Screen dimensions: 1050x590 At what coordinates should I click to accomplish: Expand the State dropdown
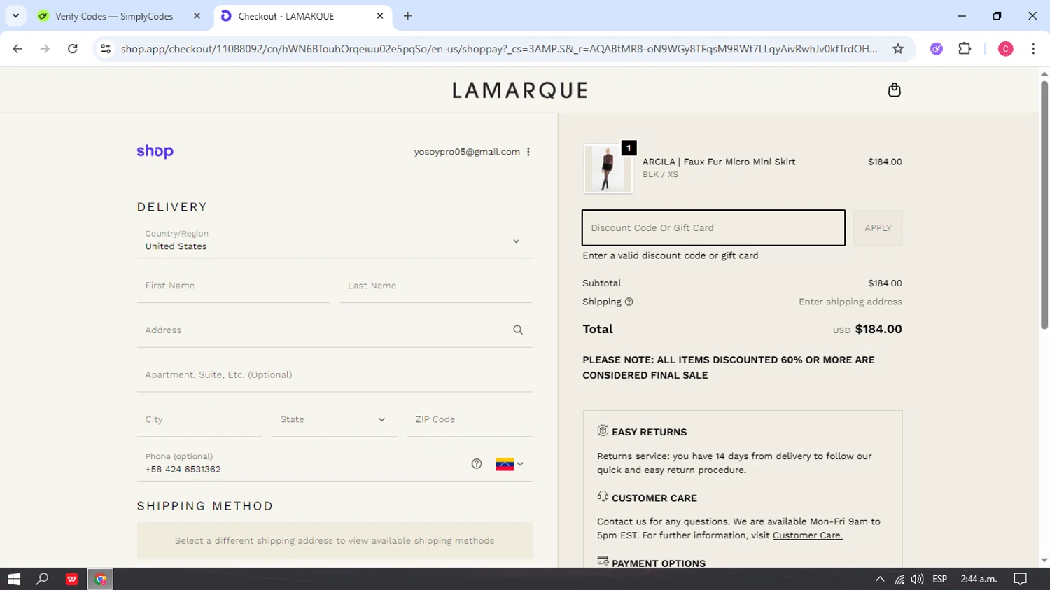(335, 420)
